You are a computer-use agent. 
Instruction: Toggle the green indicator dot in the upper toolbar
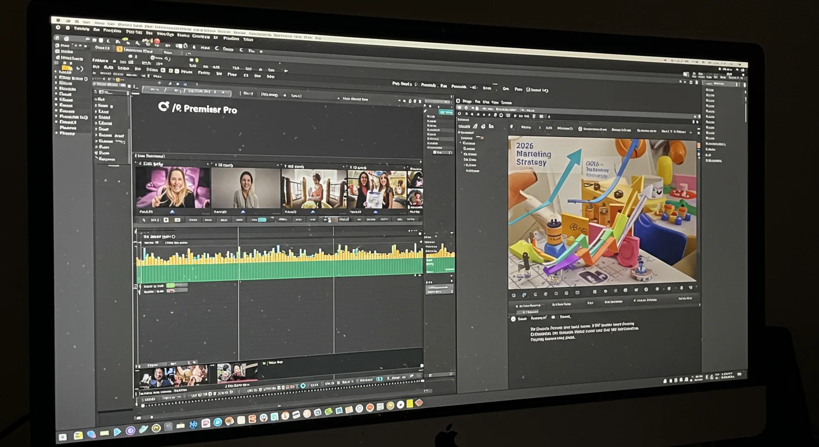pyautogui.click(x=197, y=60)
